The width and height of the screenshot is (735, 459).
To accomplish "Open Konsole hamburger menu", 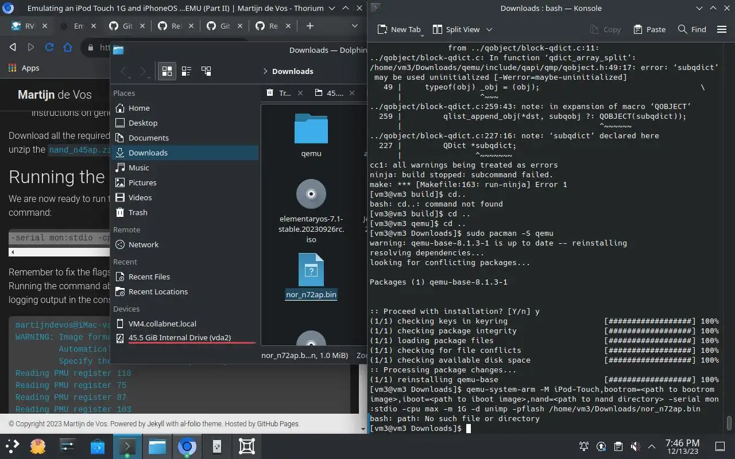I will coord(722,29).
